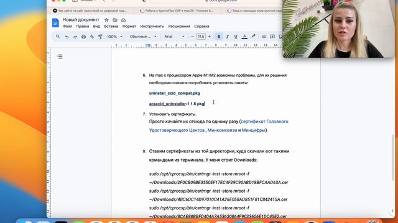This screenshot has height=223, width=398.
Task: Switch to the Работа с КриптоПро CSP tab
Action: [177, 11]
